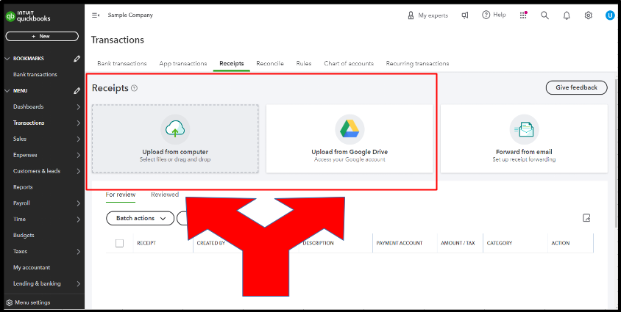Open the announcements megaphone icon
Viewport: 621px width, 312px height.
pos(465,15)
